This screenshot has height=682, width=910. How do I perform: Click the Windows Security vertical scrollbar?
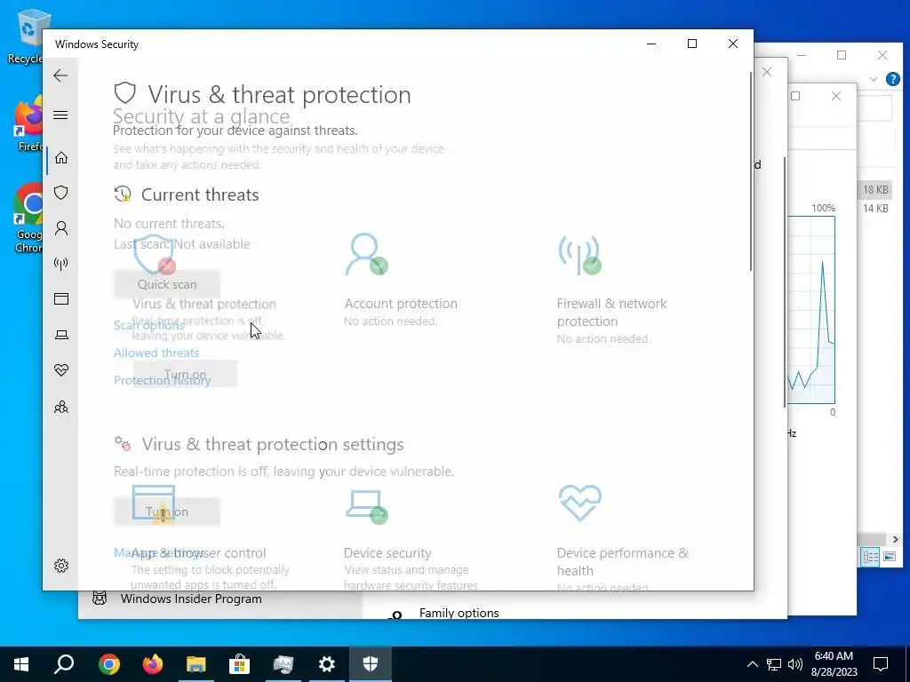tap(750, 171)
